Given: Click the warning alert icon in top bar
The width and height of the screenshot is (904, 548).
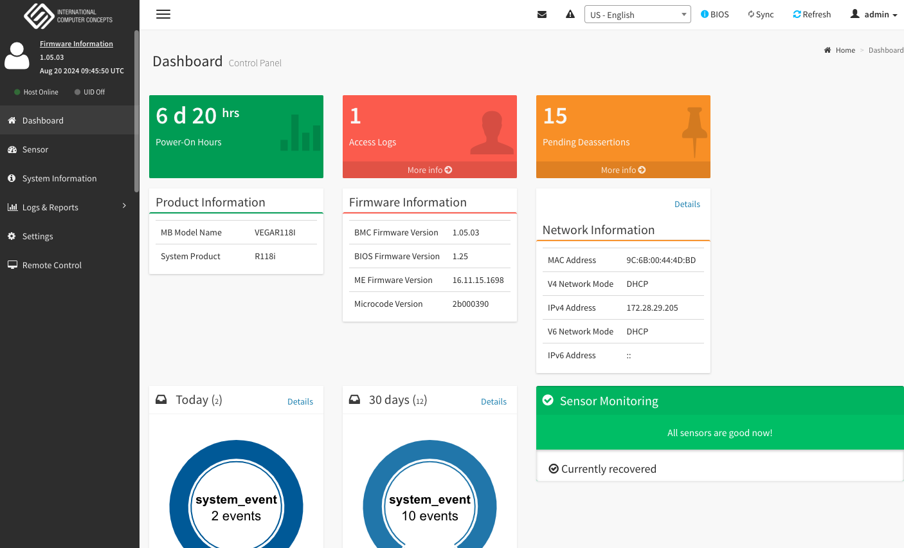Looking at the screenshot, I should [570, 14].
